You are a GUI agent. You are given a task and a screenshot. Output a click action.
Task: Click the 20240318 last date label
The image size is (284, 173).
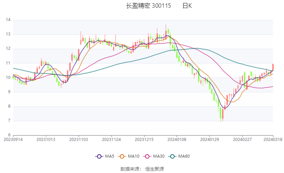273,139
